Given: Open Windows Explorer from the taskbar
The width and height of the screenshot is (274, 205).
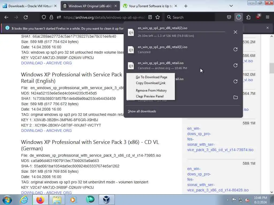Looking at the screenshot, I should point(57,200).
